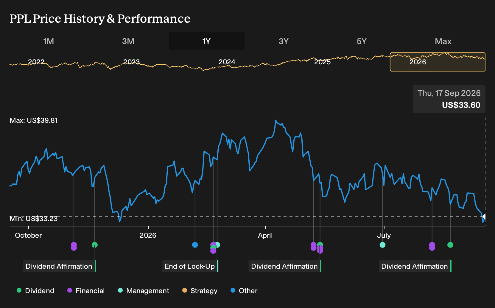This screenshot has height=308, width=495.
Task: Click the July axis label
Action: click(x=384, y=235)
